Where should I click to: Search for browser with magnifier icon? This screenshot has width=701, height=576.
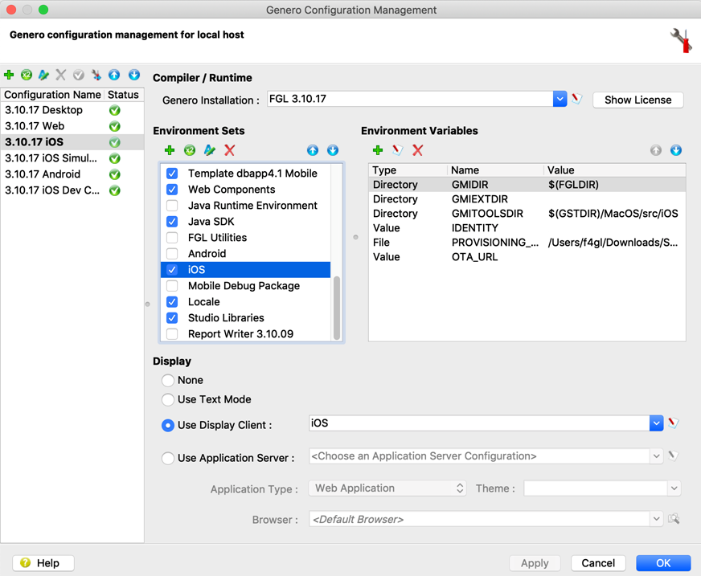(674, 519)
